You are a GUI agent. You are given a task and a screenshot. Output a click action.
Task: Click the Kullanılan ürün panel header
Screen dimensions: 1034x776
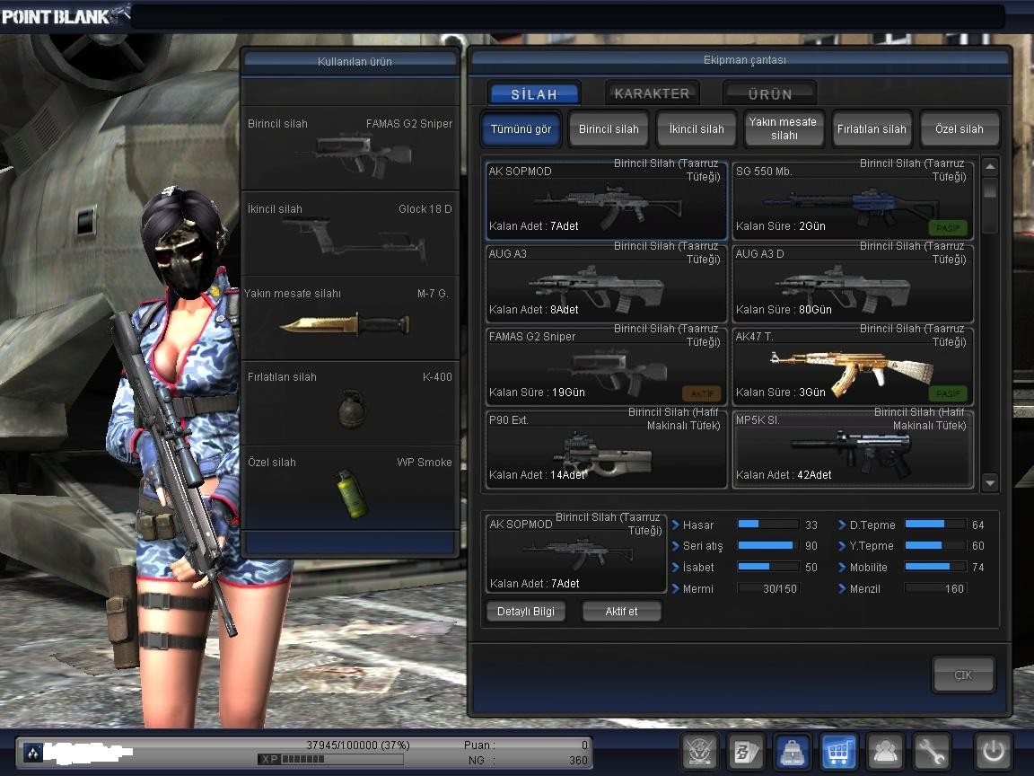tap(350, 61)
